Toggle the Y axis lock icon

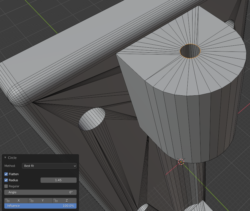coord(32,201)
